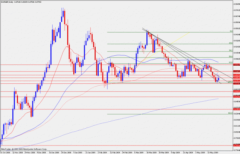Click the 18 Mar 2009 date label
240x154 pixels.
click(151, 152)
